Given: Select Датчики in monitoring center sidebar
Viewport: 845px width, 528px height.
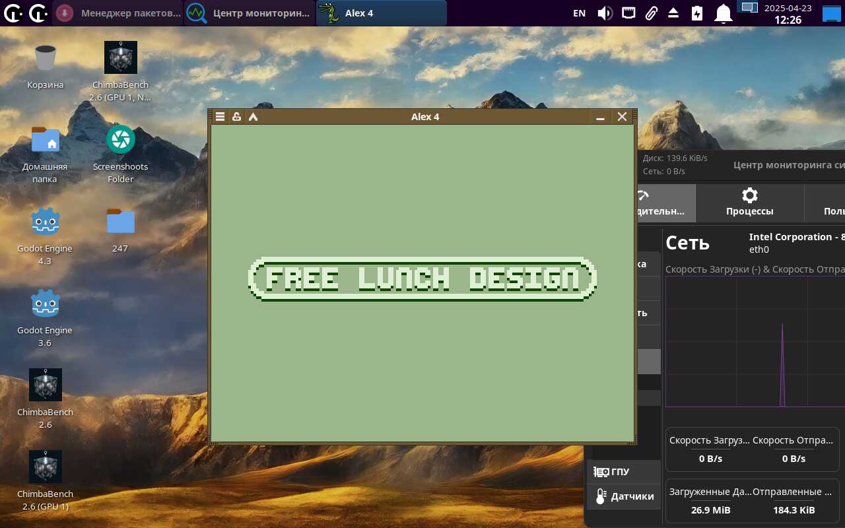Looking at the screenshot, I should (x=624, y=496).
